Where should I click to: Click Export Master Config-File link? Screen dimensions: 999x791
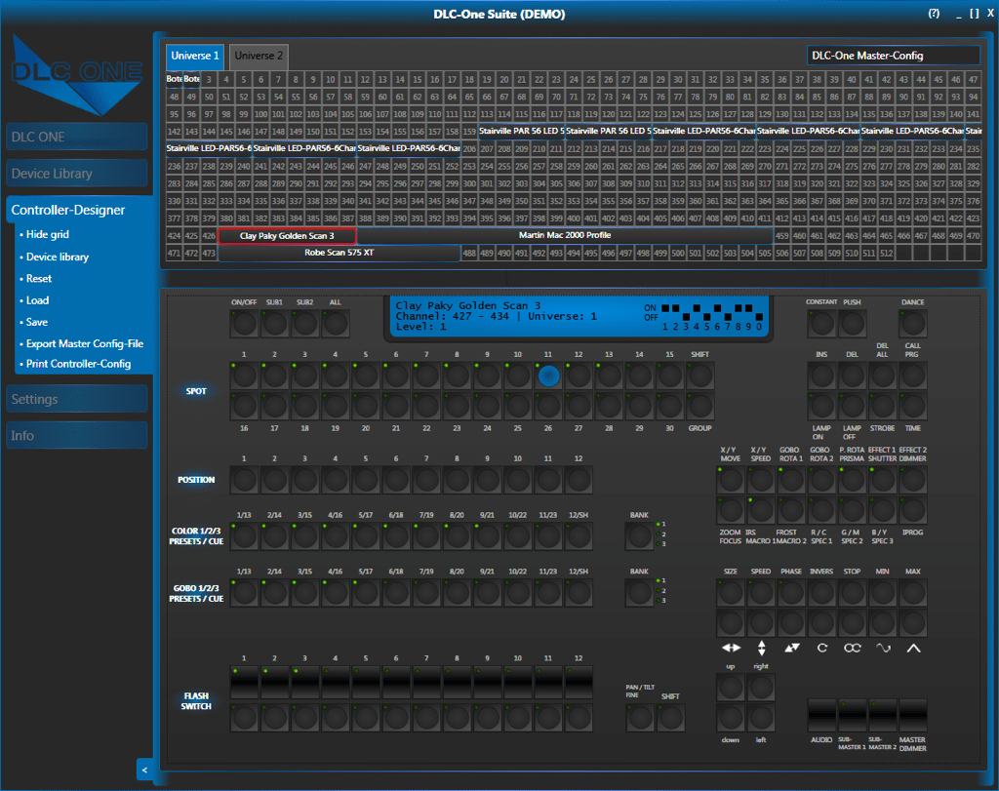[x=84, y=343]
